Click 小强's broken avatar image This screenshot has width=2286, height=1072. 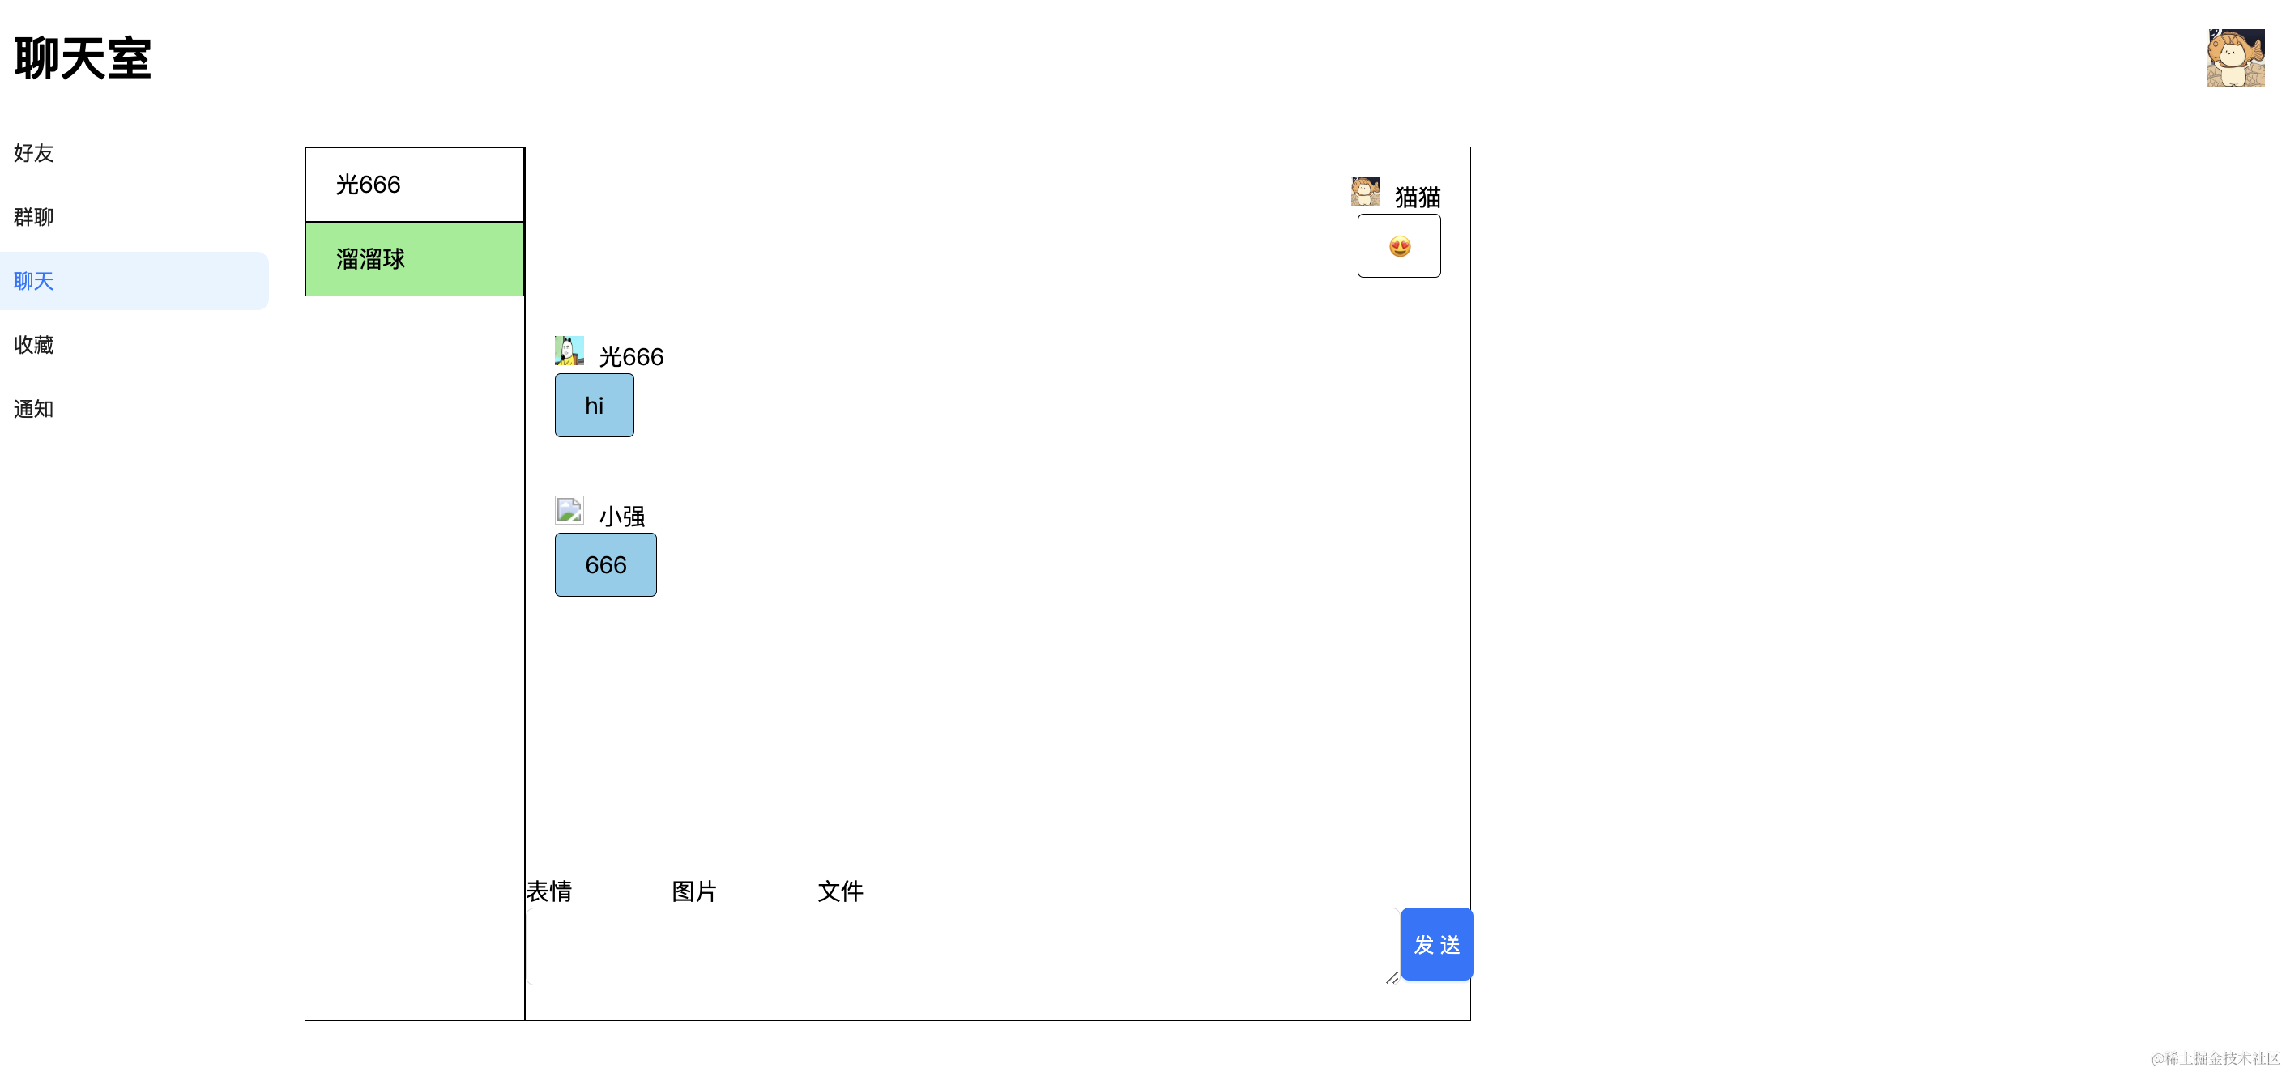click(x=569, y=510)
